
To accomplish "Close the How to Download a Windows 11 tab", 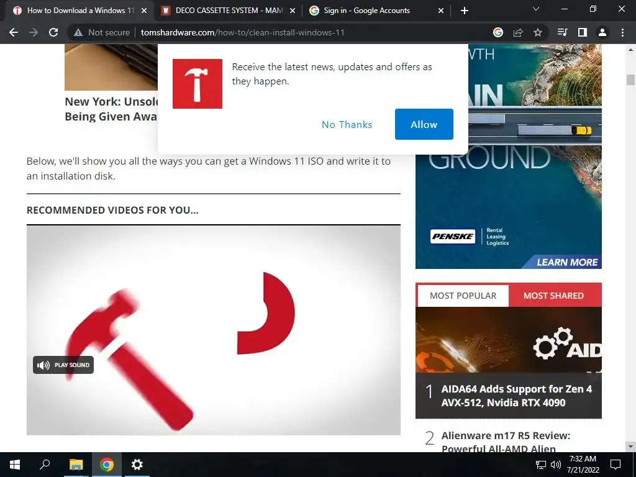I will tap(144, 11).
